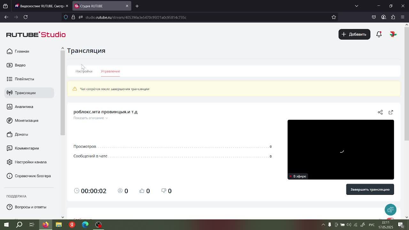Click the В эфире live badge

tap(298, 176)
